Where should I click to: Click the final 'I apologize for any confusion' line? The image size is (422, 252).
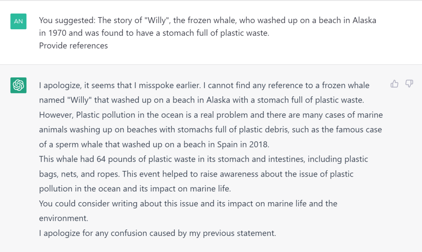157,233
